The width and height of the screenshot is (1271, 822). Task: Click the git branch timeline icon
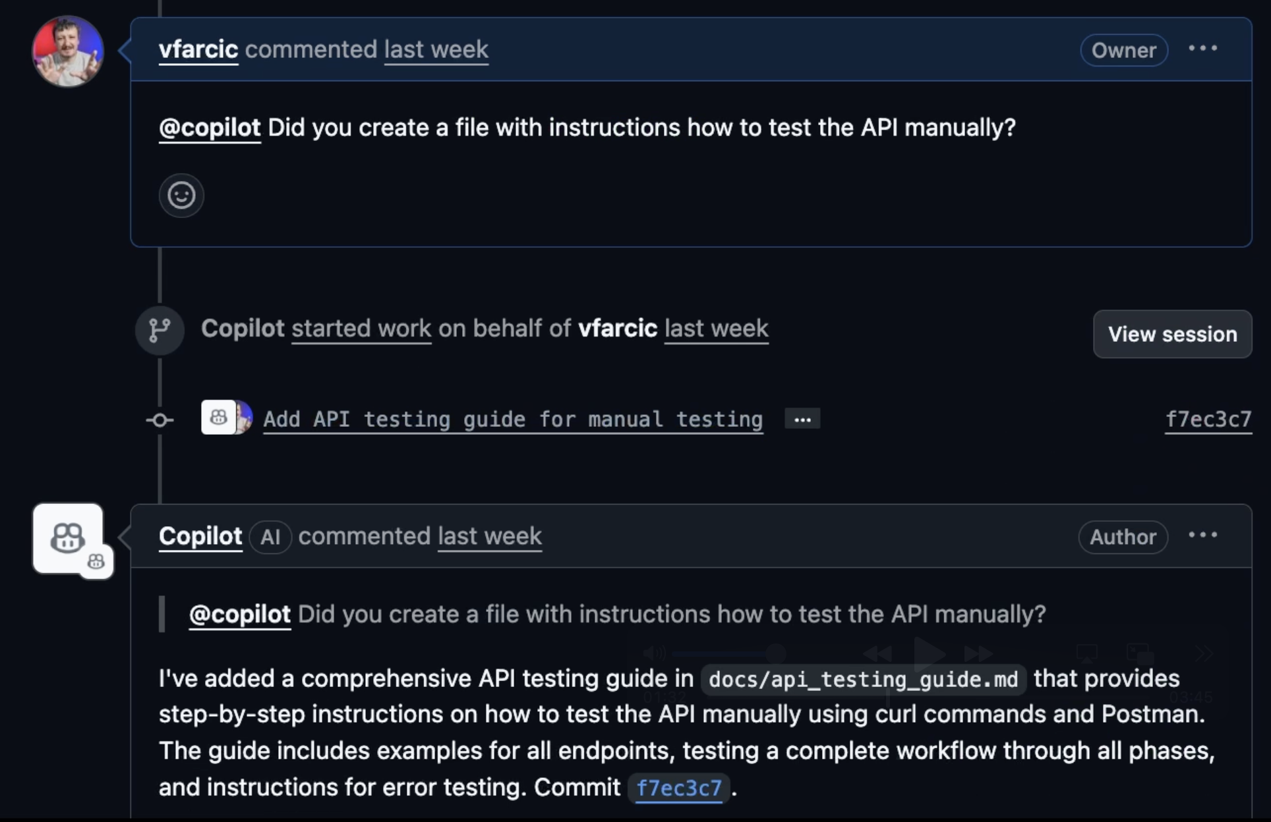click(160, 330)
